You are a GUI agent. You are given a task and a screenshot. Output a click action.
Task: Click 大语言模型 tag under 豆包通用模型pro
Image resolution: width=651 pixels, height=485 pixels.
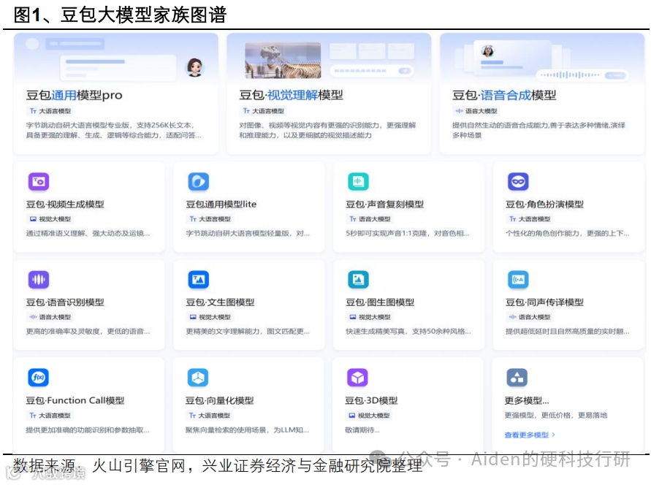[x=50, y=111]
